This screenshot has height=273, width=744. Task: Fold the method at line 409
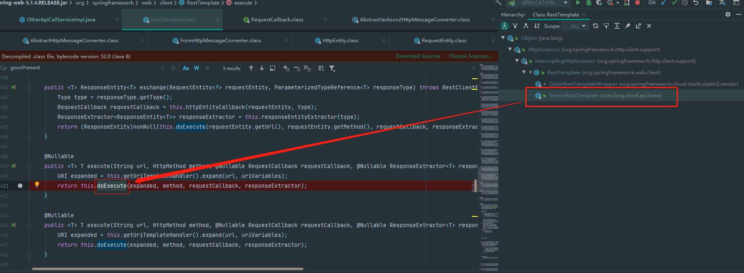pyautogui.click(x=29, y=166)
